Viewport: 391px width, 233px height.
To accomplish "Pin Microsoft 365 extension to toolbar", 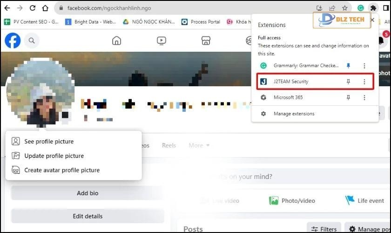I will 348,97.
